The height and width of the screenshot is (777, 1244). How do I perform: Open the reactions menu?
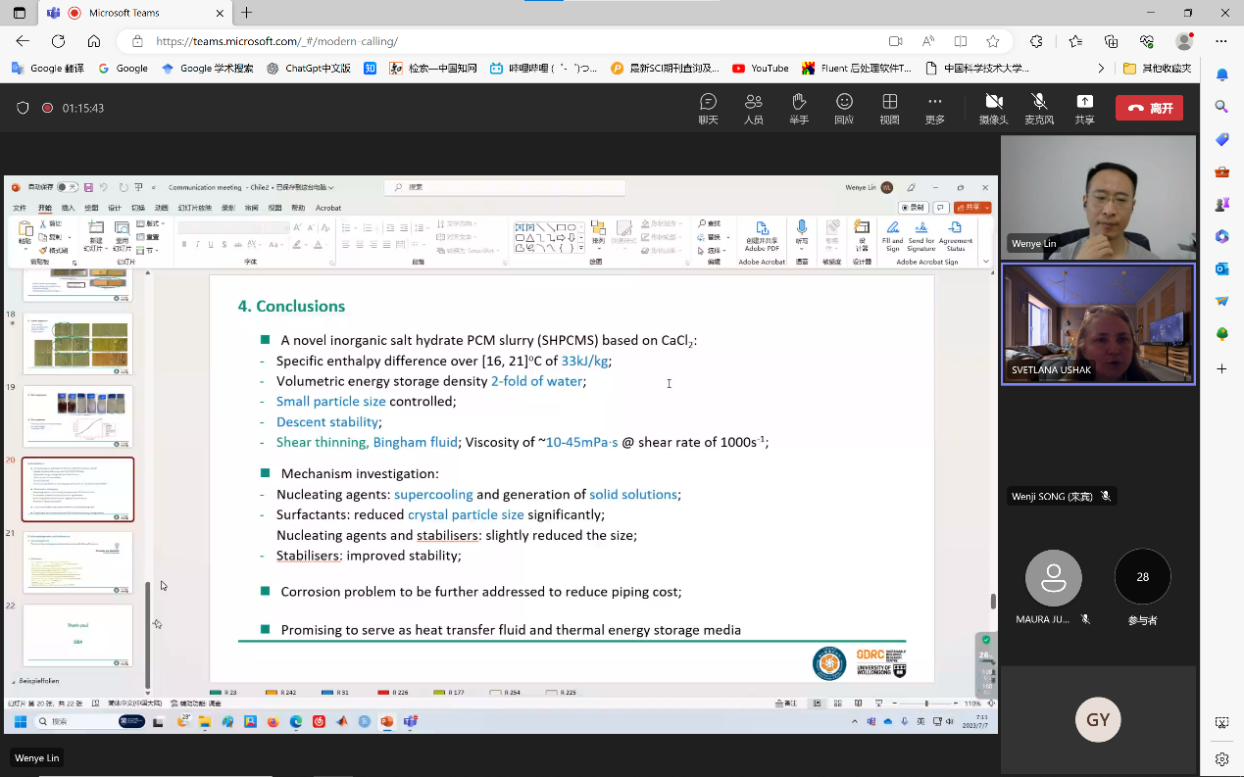[x=844, y=108]
